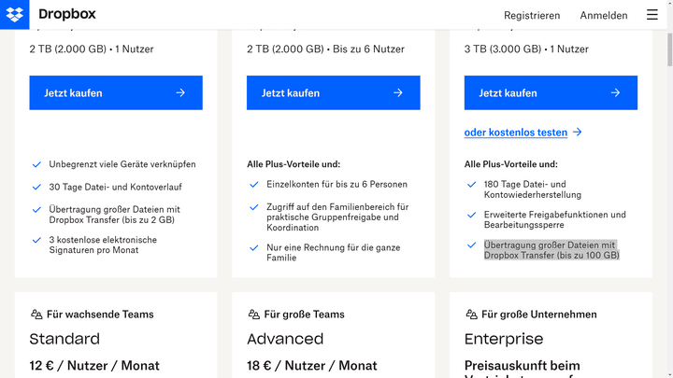
Task: Click the Preisauskunft beim text in Enterprise card
Action: (x=522, y=366)
